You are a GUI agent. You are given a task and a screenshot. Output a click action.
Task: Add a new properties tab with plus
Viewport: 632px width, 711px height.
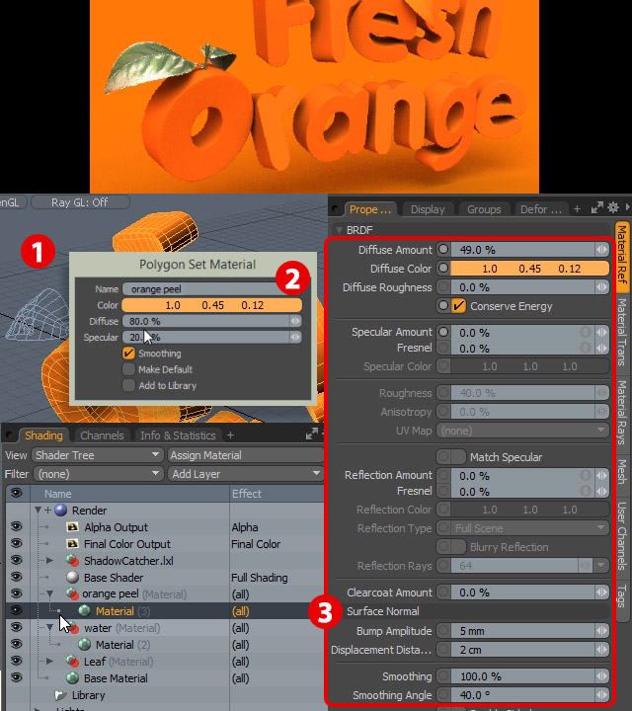click(x=577, y=209)
